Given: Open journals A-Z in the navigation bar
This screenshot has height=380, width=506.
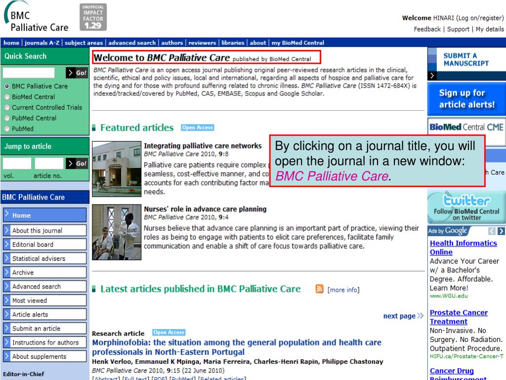Looking at the screenshot, I should [x=42, y=43].
